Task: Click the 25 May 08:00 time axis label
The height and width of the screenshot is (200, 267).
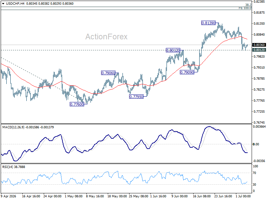Action: coord(139,196)
